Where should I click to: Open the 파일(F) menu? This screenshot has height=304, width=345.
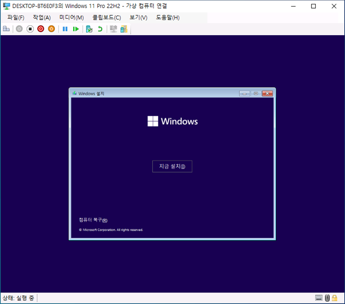tap(16, 18)
